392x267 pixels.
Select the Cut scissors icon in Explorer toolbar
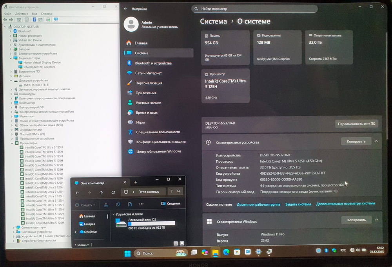[x=106, y=204]
